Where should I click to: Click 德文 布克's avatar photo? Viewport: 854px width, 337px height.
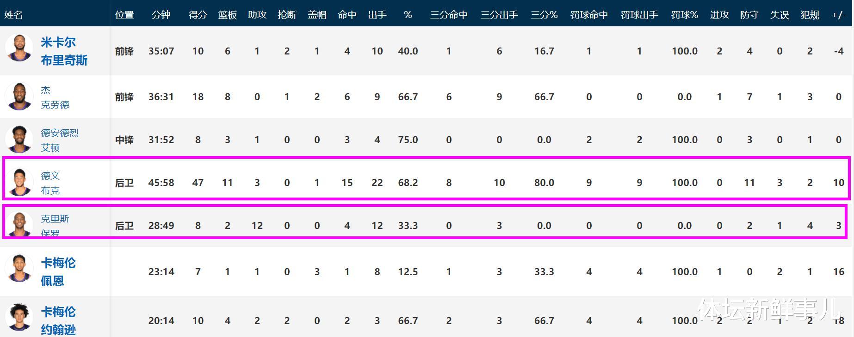point(19,182)
